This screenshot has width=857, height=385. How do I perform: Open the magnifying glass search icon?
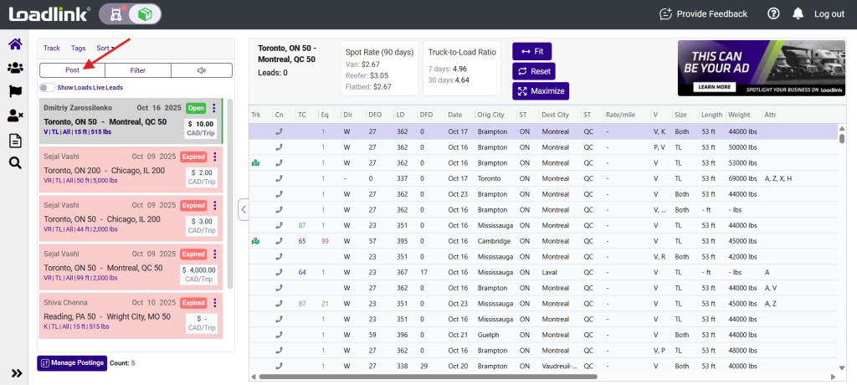(15, 163)
